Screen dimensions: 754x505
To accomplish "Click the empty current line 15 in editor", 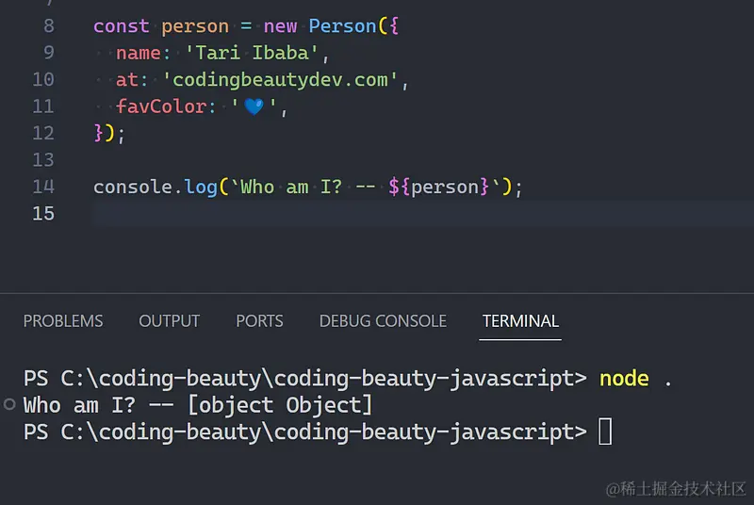I will (423, 213).
